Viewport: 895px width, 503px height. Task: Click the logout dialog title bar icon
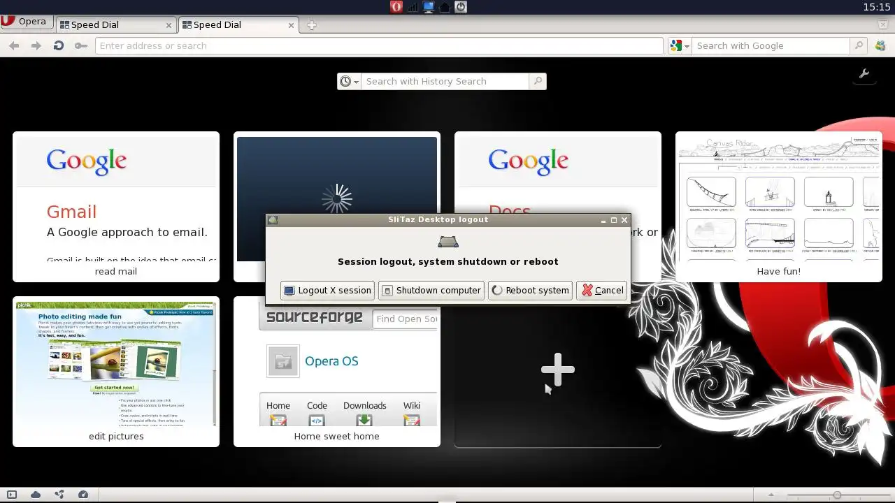[x=273, y=219]
